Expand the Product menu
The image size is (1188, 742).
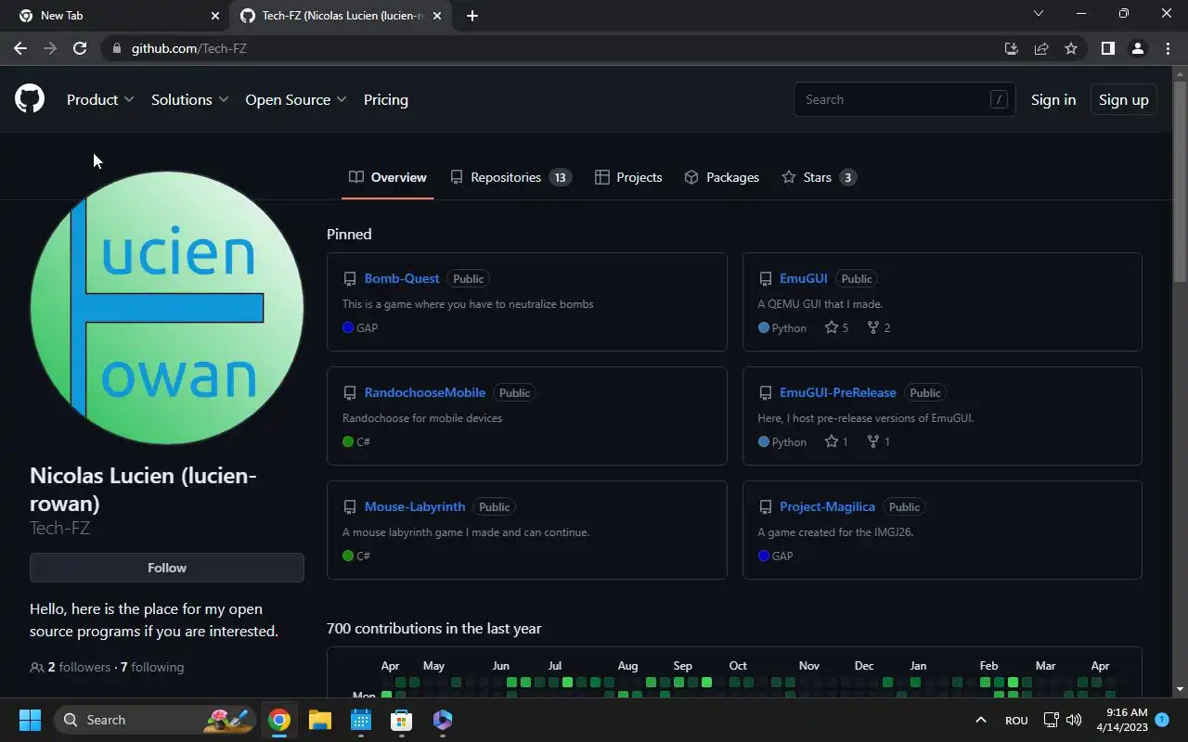point(100,99)
